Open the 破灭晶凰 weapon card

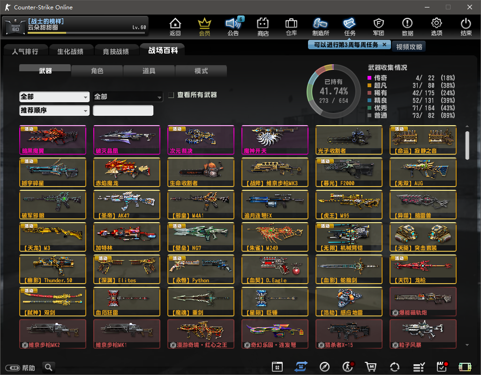coord(127,140)
